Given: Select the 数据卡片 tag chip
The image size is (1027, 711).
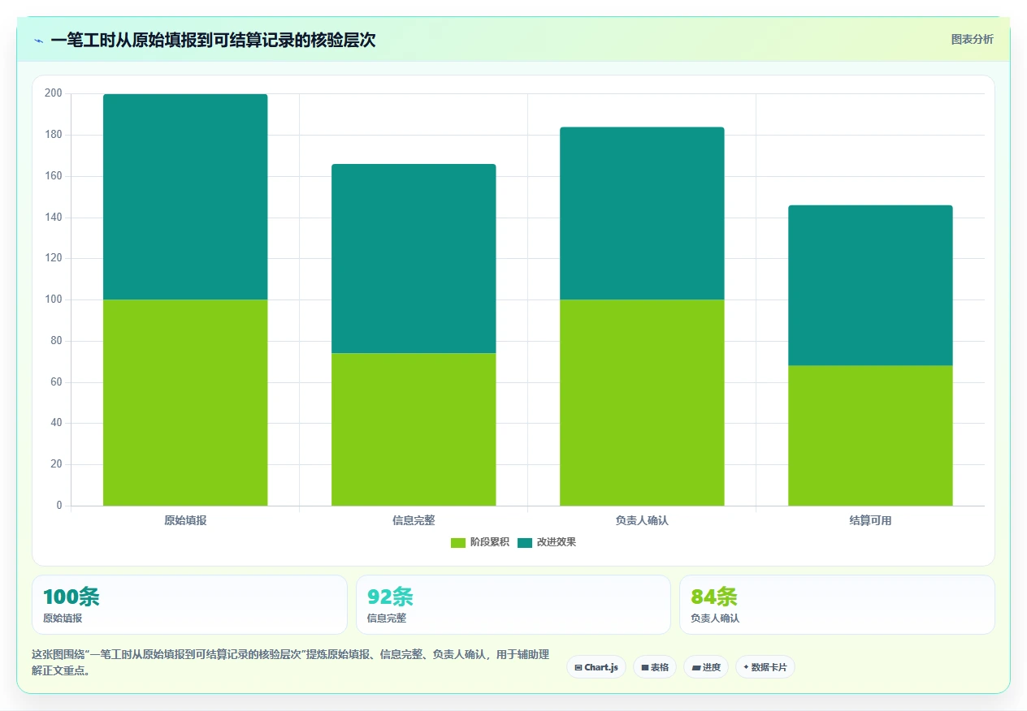Looking at the screenshot, I should point(765,667).
